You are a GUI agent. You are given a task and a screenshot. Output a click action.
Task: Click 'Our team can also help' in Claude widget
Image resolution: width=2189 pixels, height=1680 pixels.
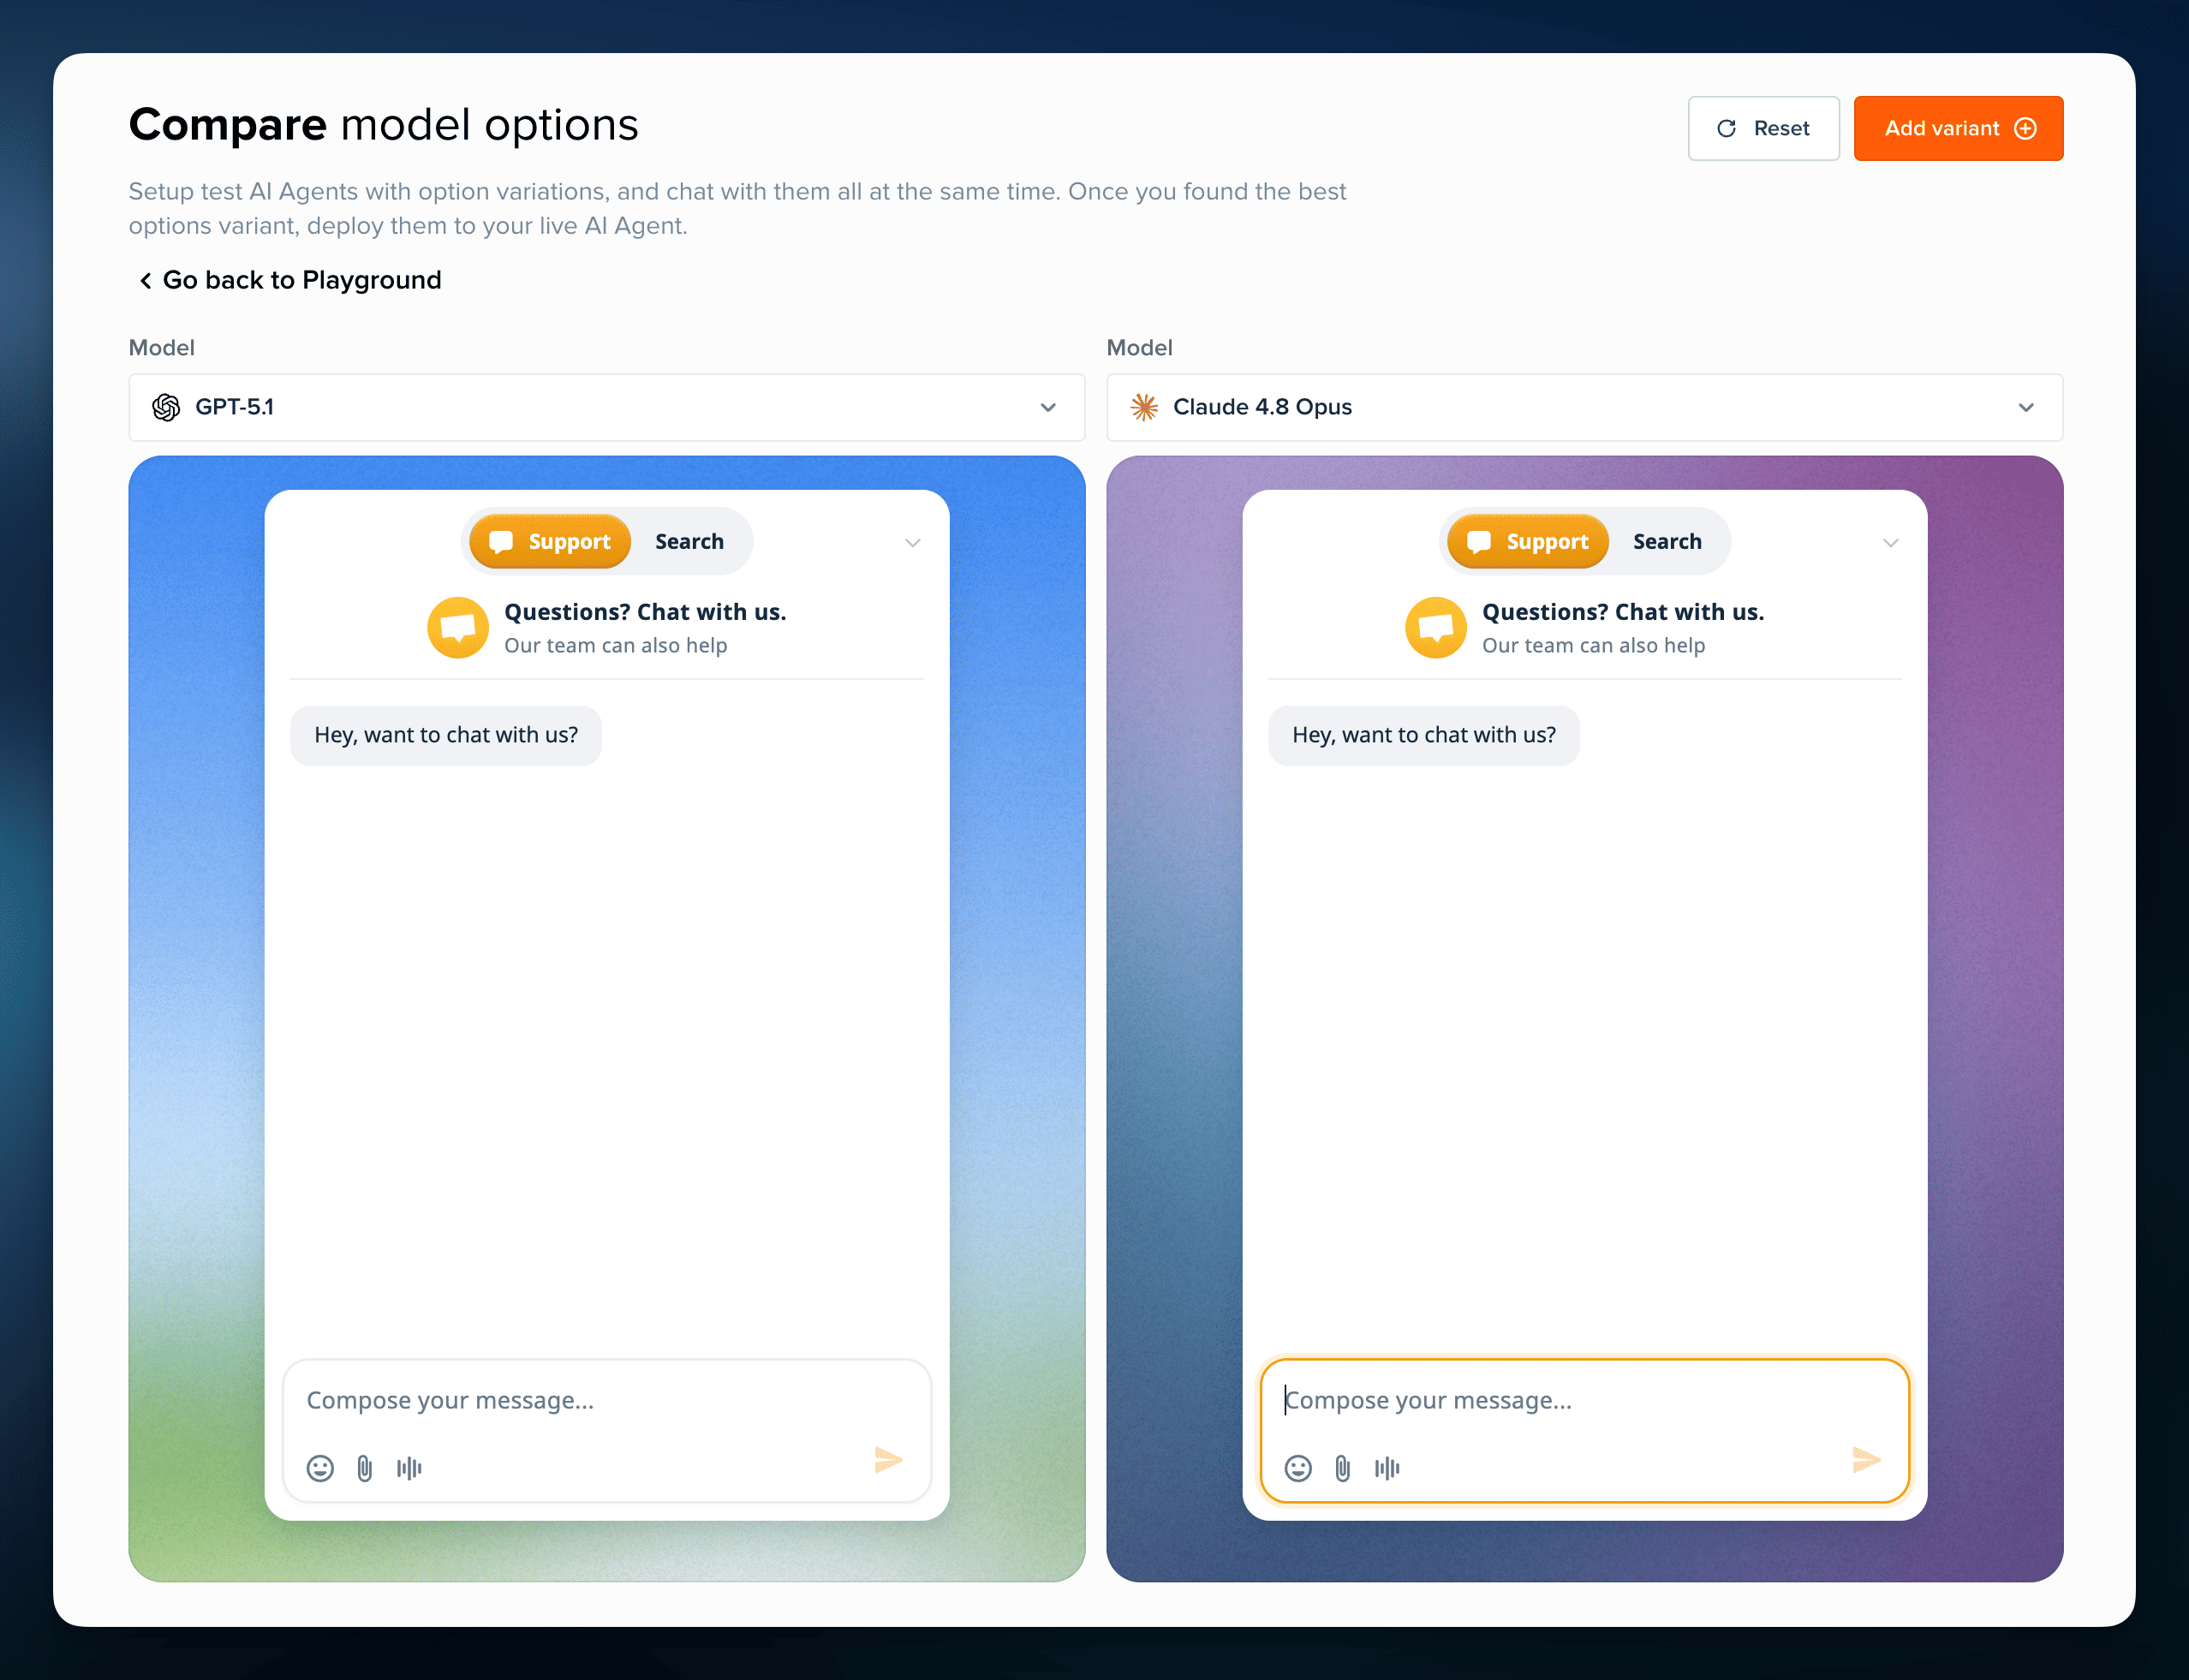(1593, 645)
